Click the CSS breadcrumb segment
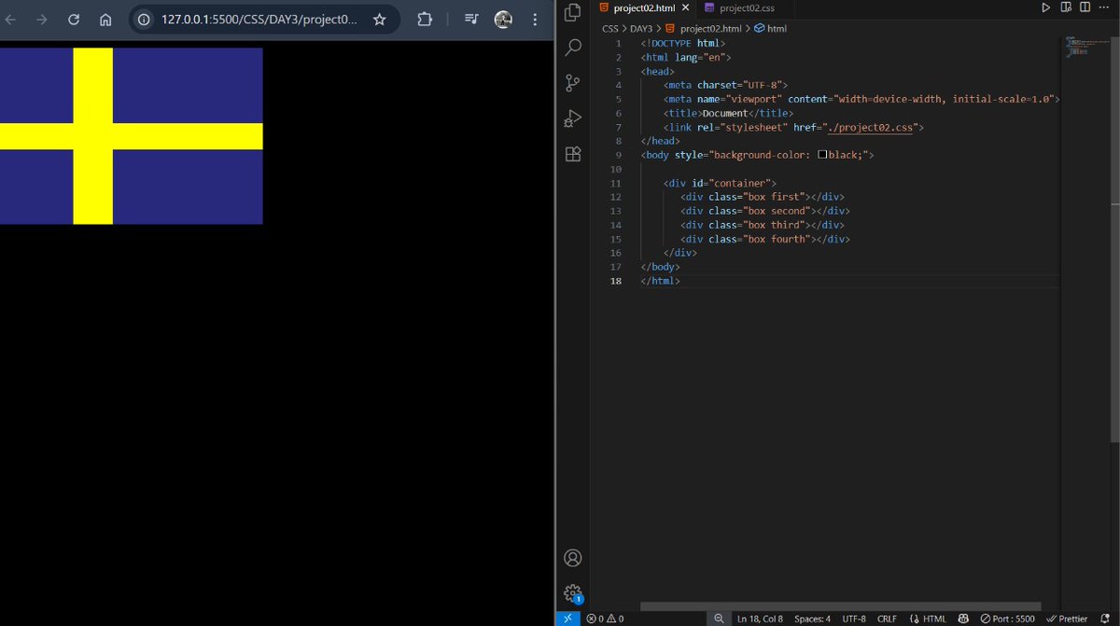Screen dimensions: 1120x626 [609, 29]
